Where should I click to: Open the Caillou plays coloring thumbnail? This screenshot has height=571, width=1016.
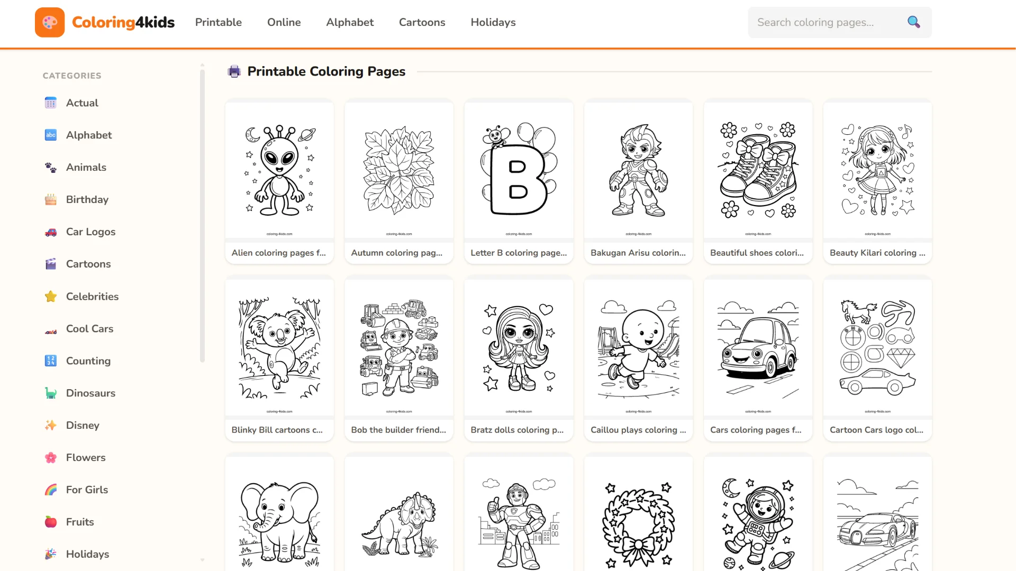[x=638, y=348]
